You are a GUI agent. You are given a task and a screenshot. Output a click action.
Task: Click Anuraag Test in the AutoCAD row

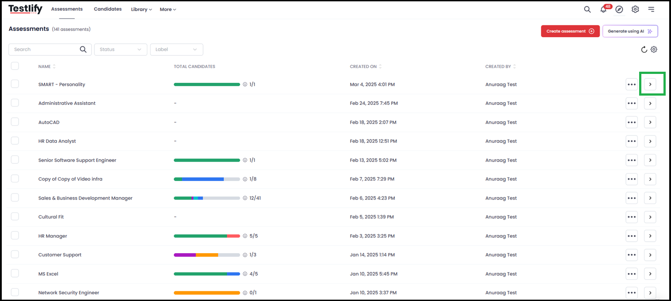tap(501, 122)
